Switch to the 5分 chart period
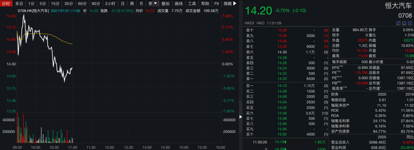This screenshot has height=150, width=414. [43, 4]
